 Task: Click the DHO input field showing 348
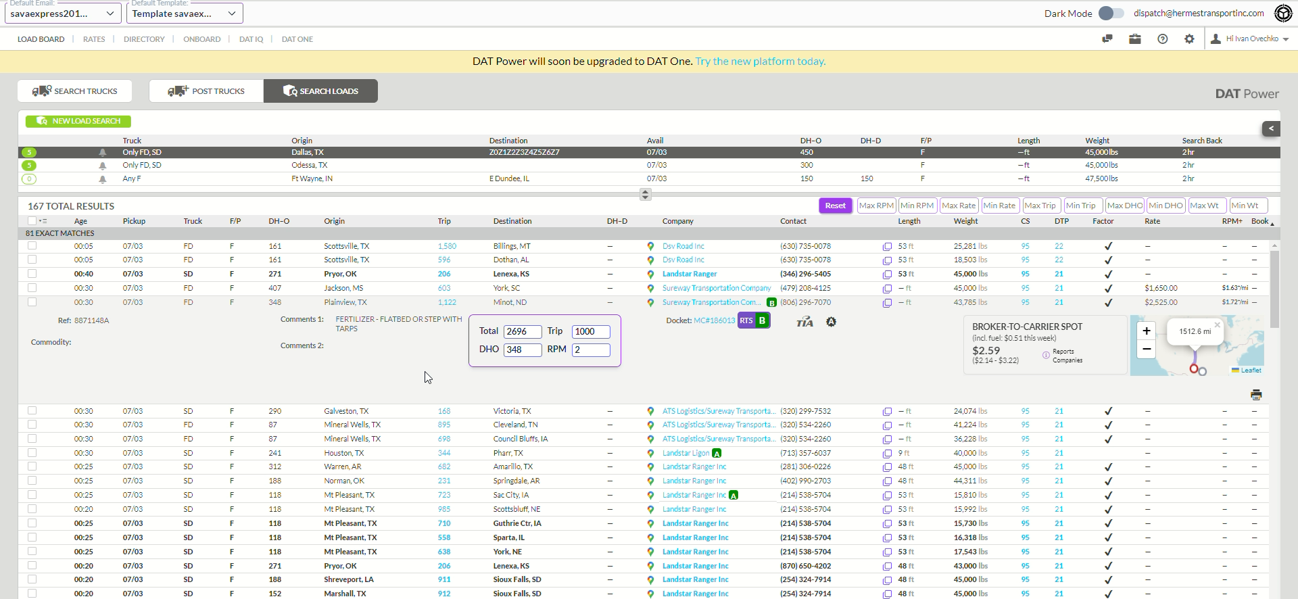[x=523, y=350]
